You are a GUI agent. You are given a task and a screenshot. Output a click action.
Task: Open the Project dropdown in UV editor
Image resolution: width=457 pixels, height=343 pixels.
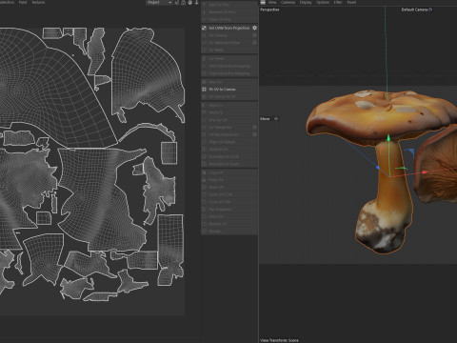click(159, 3)
